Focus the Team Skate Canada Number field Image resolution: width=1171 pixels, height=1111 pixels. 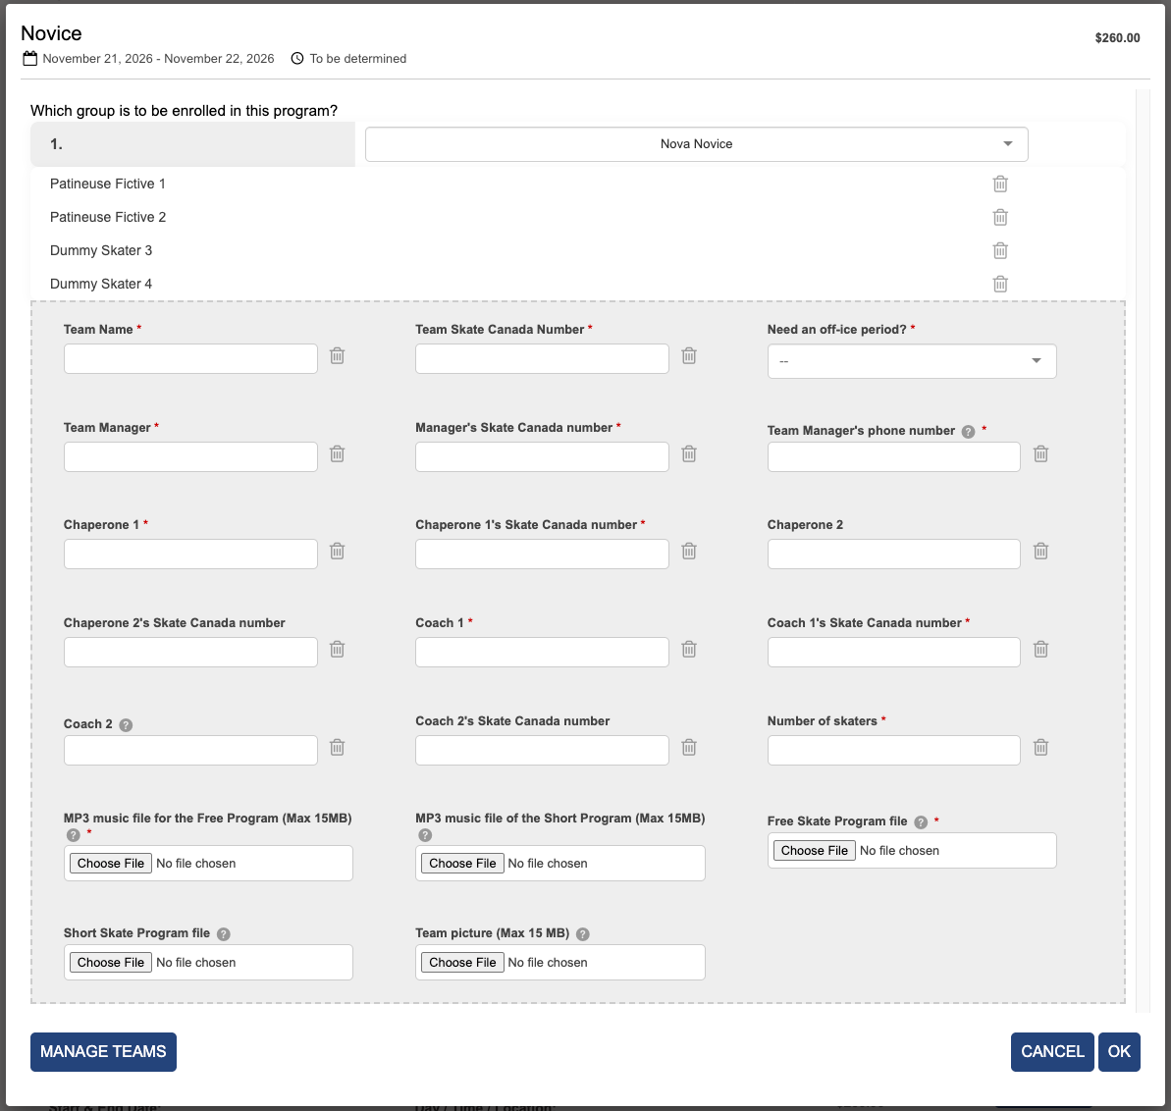point(542,359)
